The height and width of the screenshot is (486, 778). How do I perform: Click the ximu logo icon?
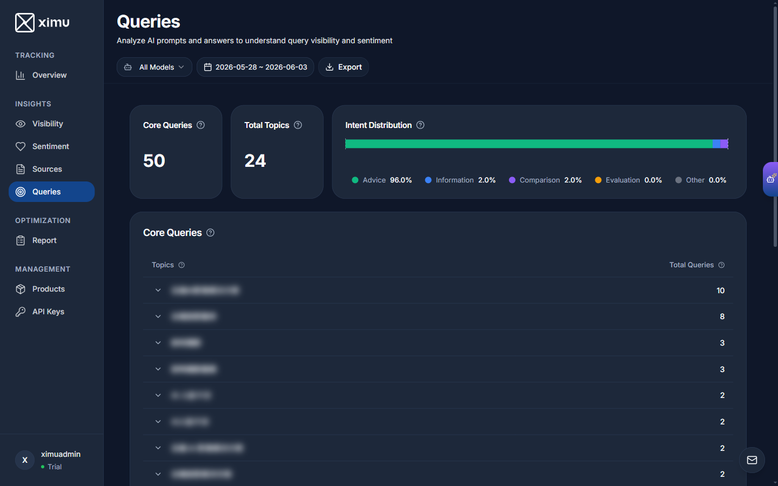coord(25,23)
